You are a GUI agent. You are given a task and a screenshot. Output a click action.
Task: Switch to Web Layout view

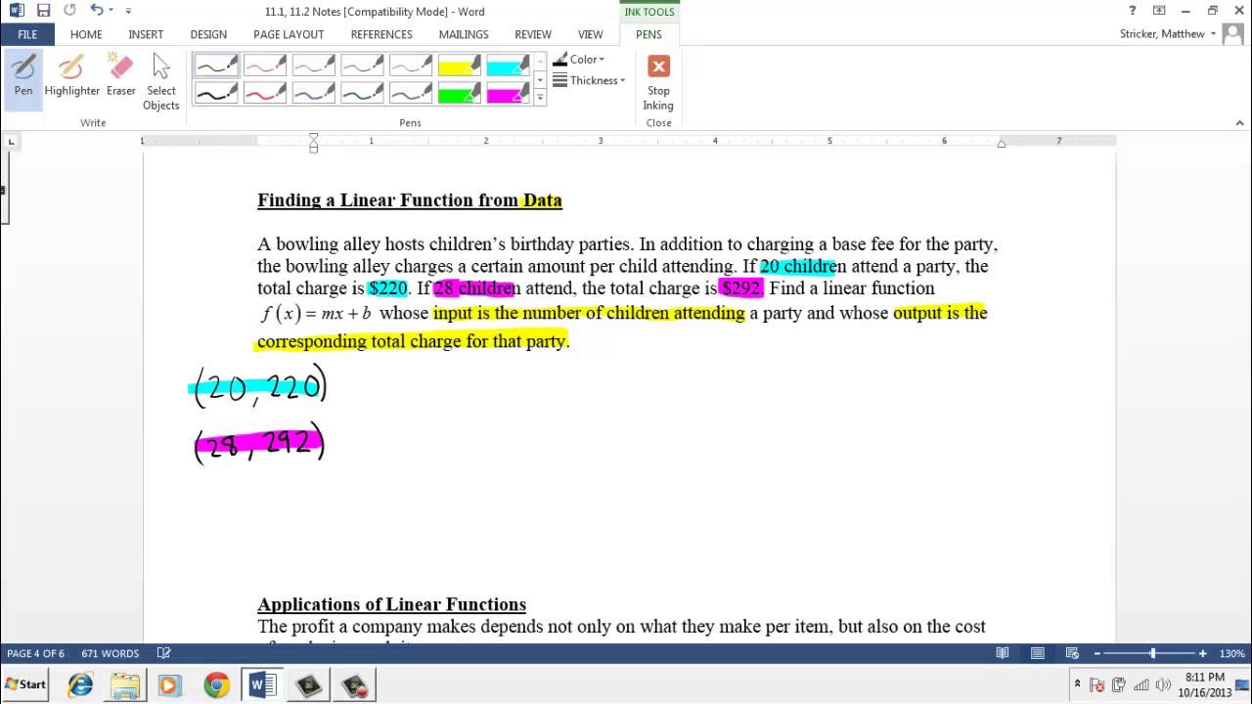1072,653
